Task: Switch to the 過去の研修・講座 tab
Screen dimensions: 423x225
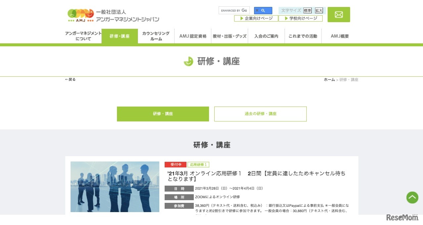Action: pyautogui.click(x=260, y=113)
